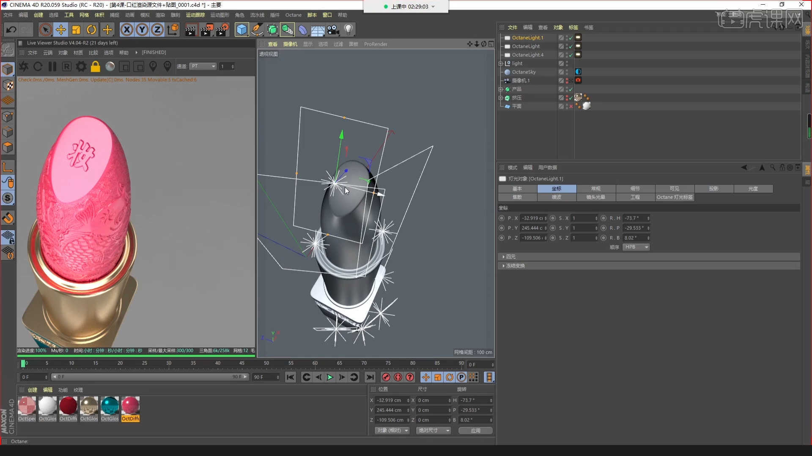Open the Octane menu in menu bar
This screenshot has height=456, width=812.
294,15
